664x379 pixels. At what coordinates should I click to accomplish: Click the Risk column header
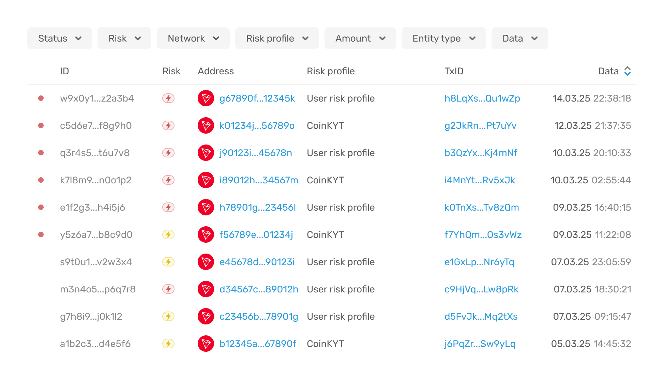171,71
